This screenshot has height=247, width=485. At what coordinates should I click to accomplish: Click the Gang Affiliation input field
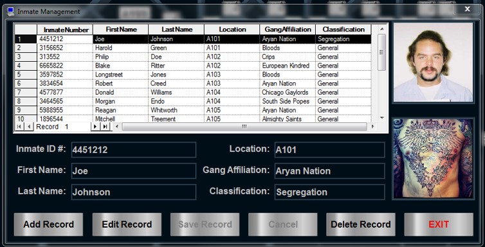[x=330, y=171]
